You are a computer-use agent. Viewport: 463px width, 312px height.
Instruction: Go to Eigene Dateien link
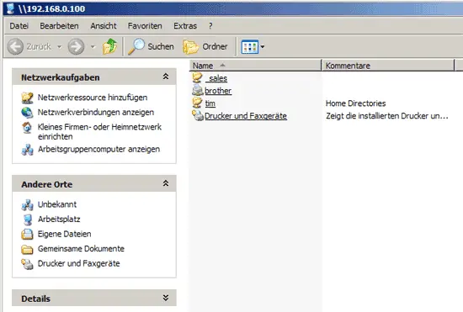pos(64,234)
